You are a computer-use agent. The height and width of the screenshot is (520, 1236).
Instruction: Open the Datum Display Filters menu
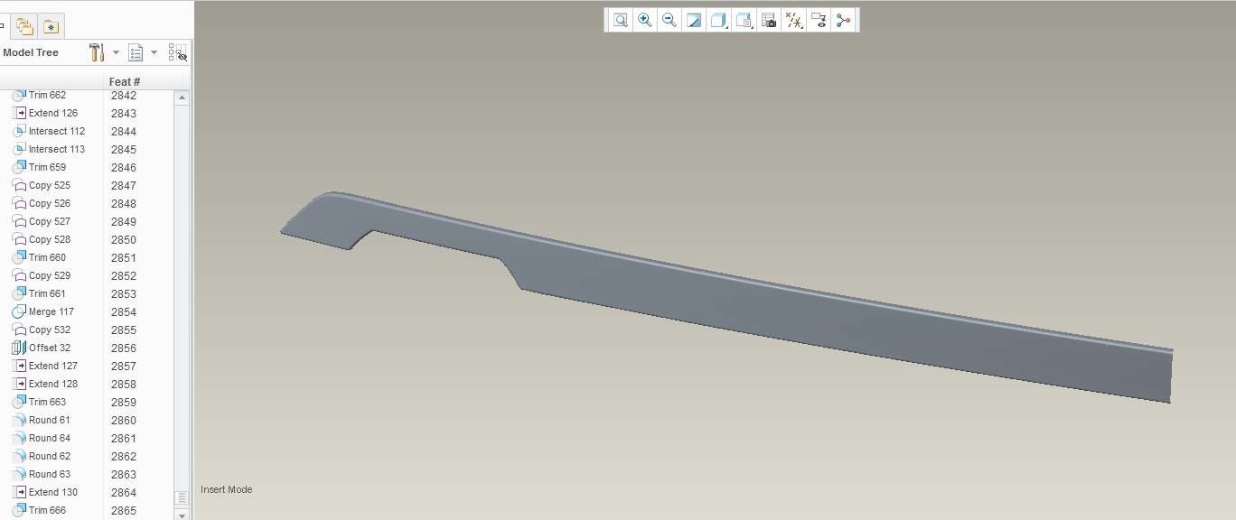pos(794,20)
